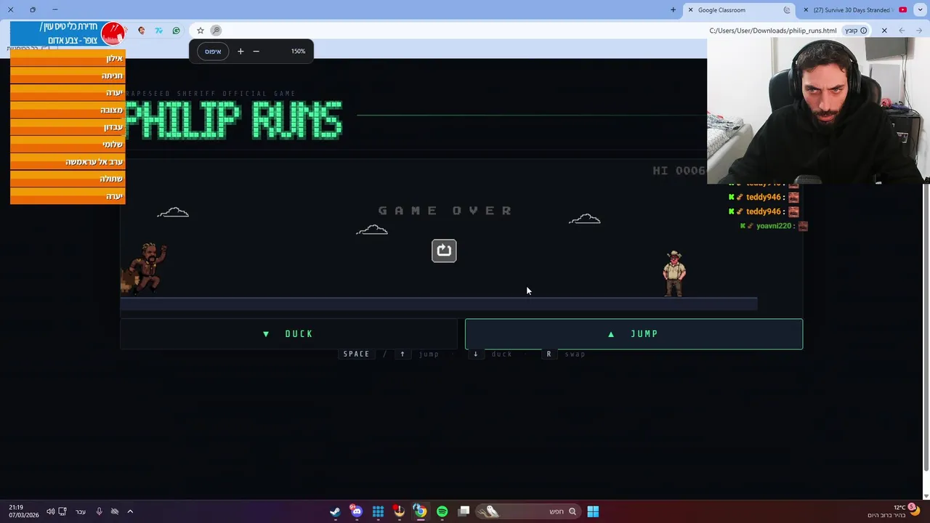This screenshot has width=930, height=523.
Task: Open the network tray icon
Action: (x=63, y=511)
